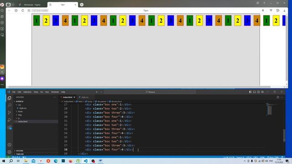292x164 pixels.
Task: Toggle the bottom panel layout icon
Action: click(x=255, y=92)
